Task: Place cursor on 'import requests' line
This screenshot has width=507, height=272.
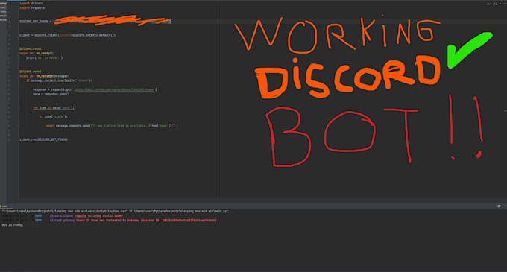Action: point(32,8)
